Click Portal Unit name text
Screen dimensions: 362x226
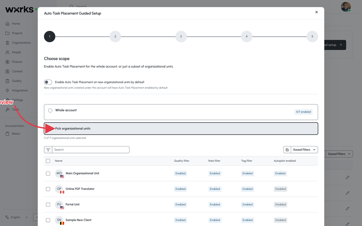tap(73, 205)
